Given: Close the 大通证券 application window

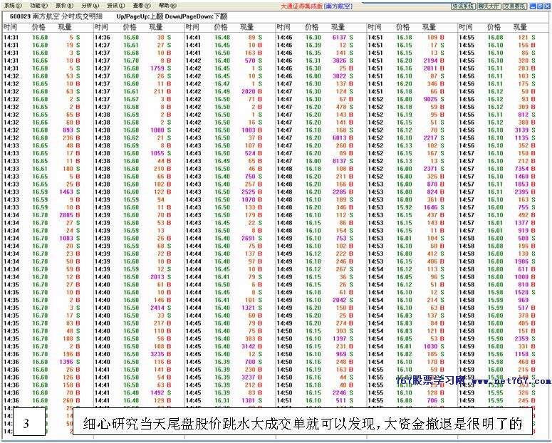Looking at the screenshot, I should click(x=547, y=5).
